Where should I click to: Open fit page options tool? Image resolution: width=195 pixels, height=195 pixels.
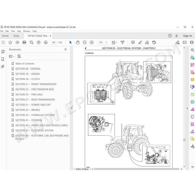pyautogui.click(x=113, y=43)
